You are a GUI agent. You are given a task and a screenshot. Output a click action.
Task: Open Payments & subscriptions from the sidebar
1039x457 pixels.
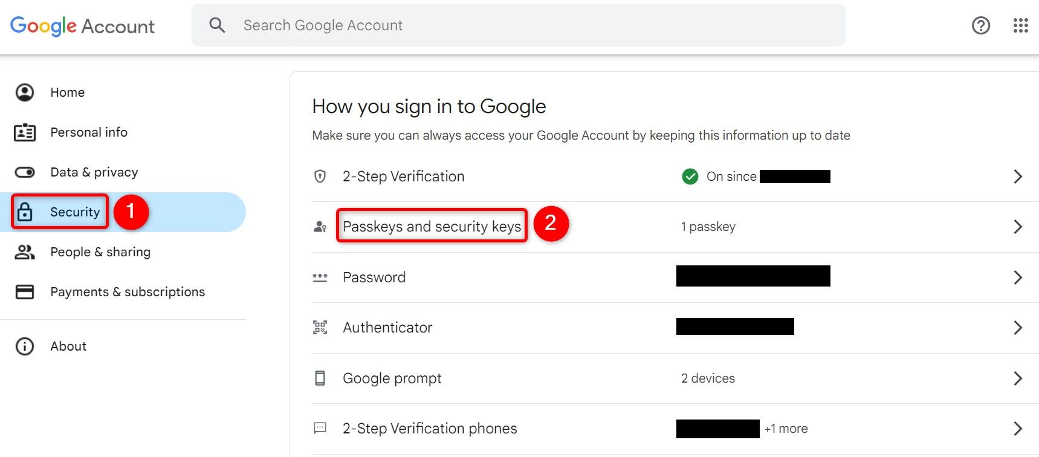127,291
